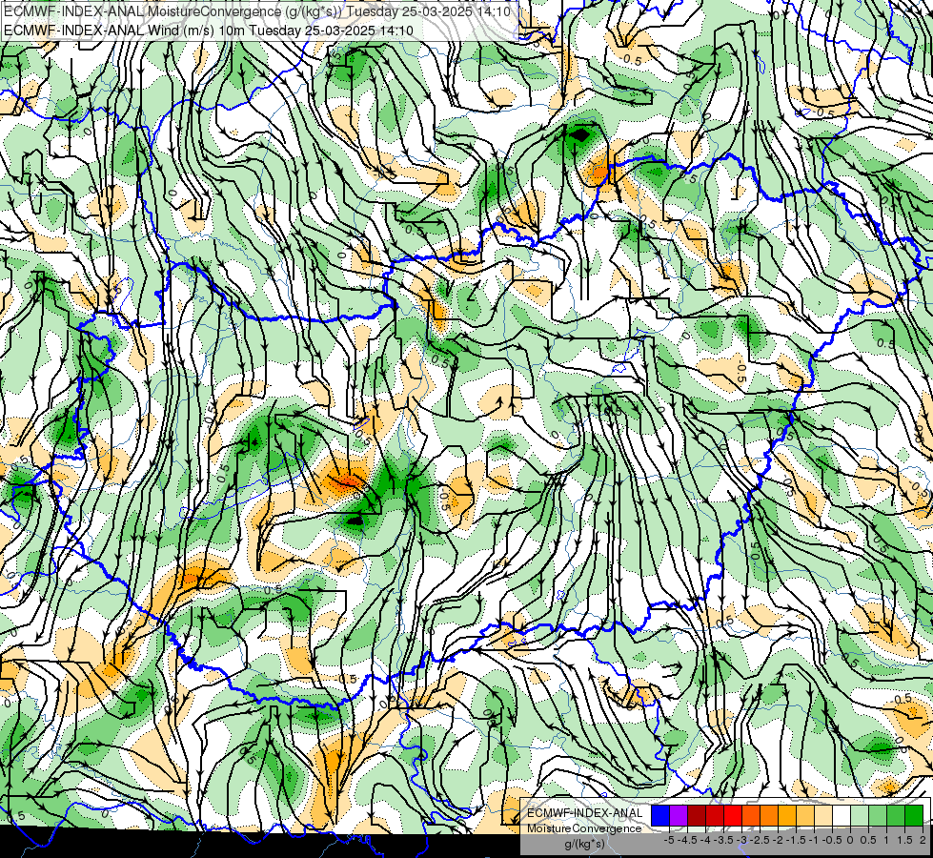This screenshot has height=858, width=933.
Task: Click the purple swatch in the legend
Action: [679, 815]
